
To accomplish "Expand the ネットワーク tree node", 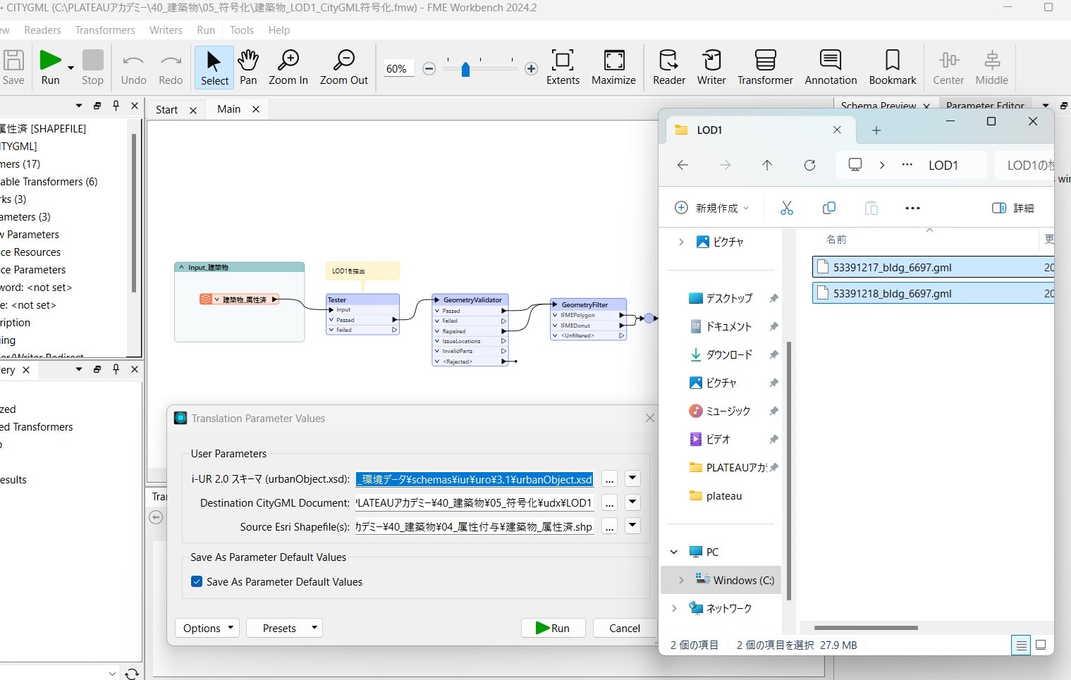I will pos(675,608).
